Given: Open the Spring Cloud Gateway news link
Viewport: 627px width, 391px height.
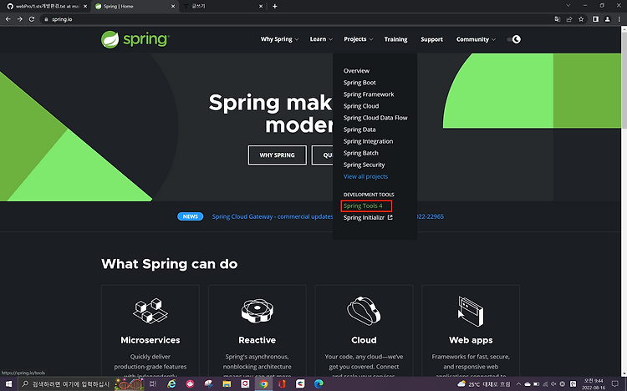Looking at the screenshot, I should coord(272,216).
